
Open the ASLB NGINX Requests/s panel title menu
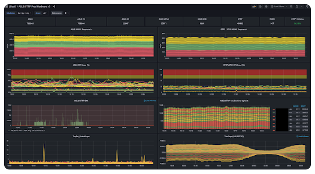81,29
